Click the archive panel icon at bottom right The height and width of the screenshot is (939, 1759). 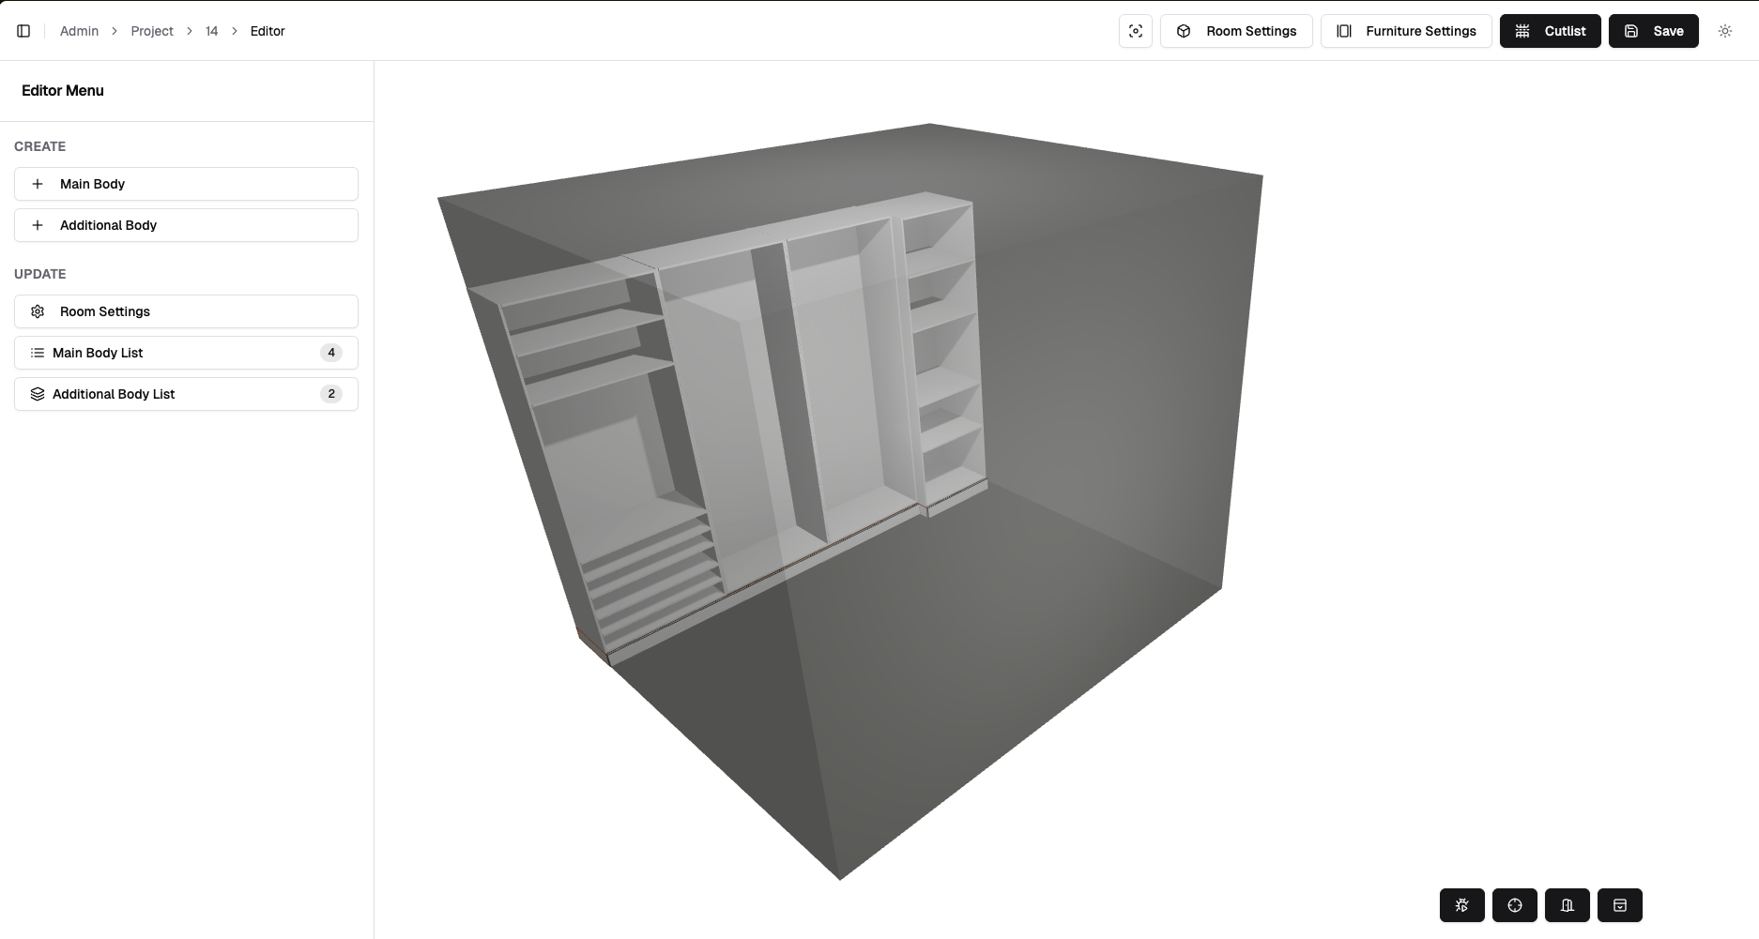[1619, 905]
